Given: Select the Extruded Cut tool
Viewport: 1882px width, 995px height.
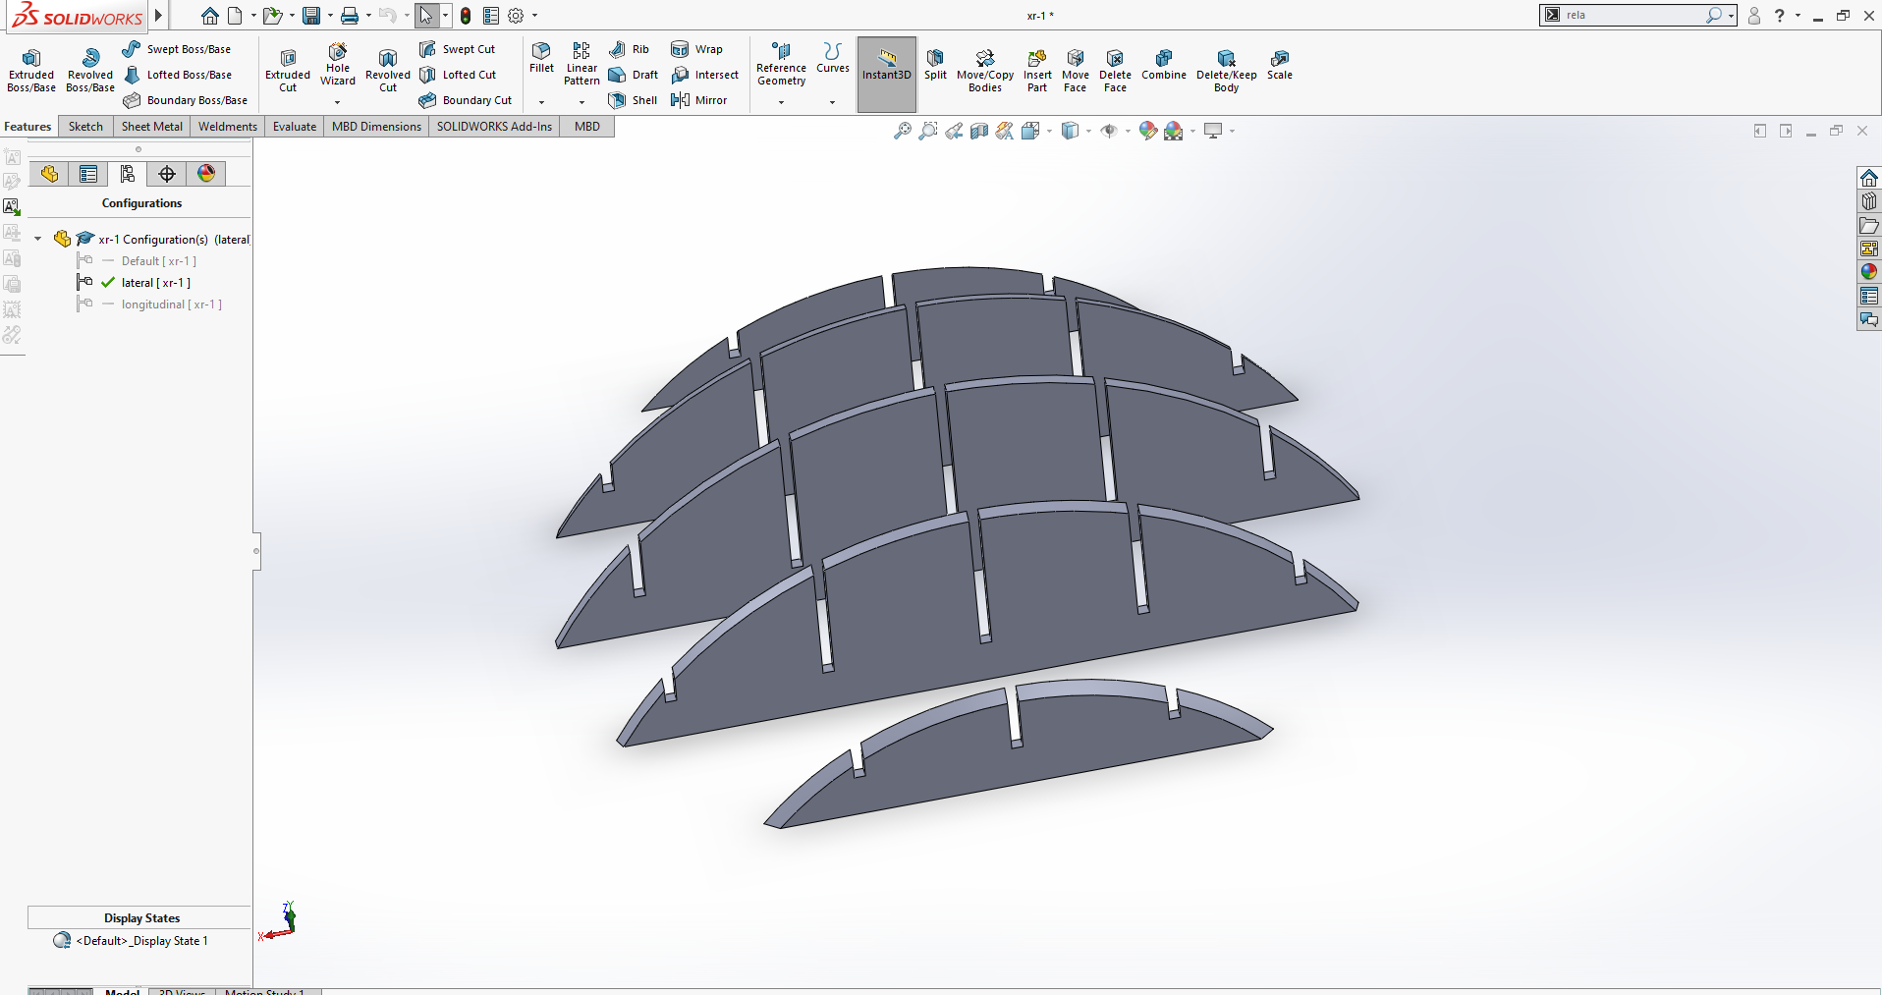Looking at the screenshot, I should pyautogui.click(x=288, y=71).
